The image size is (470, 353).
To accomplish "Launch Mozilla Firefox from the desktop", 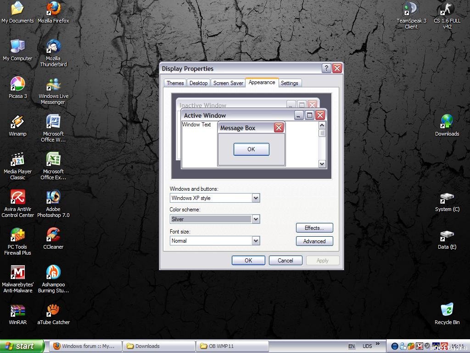I will (53, 12).
